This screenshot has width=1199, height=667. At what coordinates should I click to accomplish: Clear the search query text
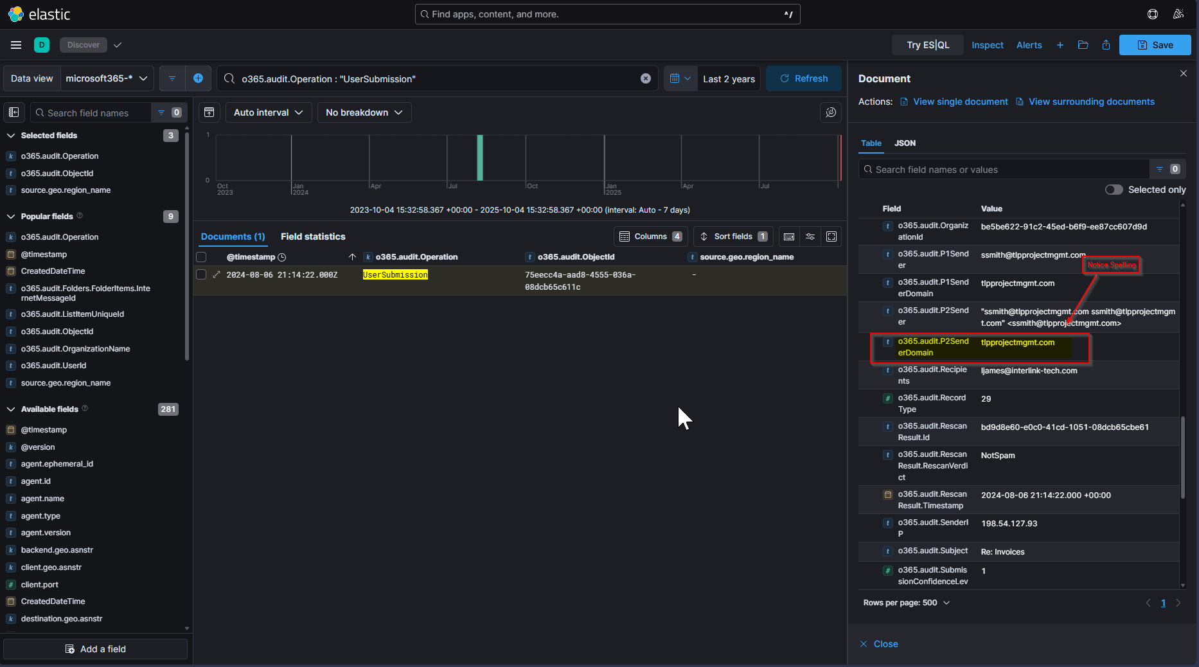click(x=645, y=78)
